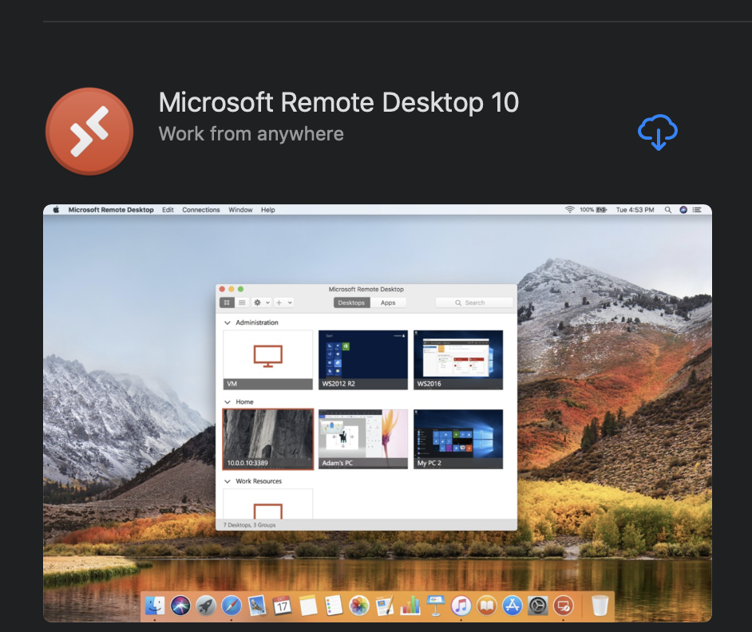
Task: Click the "Microsoft Remote Desktop 10" heading
Action: [x=338, y=102]
